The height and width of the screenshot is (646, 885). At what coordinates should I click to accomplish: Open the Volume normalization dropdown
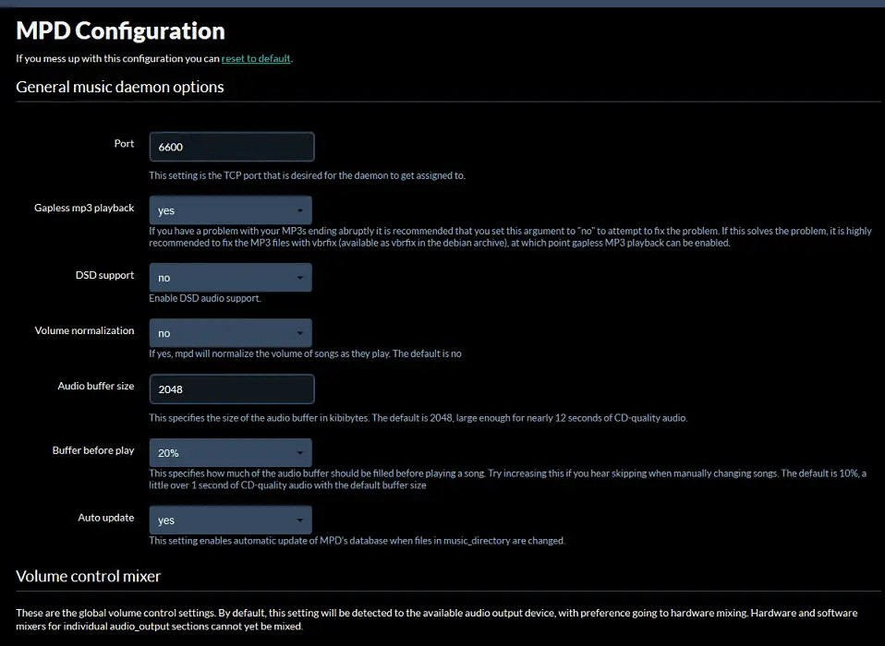(x=230, y=333)
